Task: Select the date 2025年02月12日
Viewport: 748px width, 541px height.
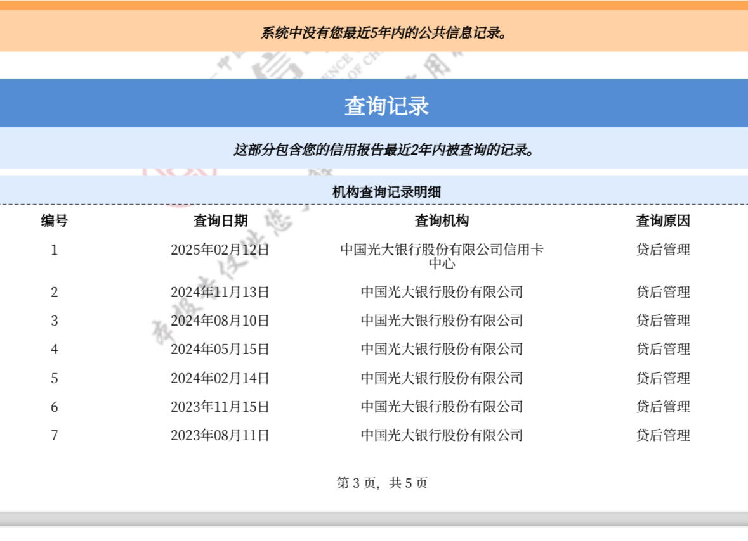Action: (220, 250)
